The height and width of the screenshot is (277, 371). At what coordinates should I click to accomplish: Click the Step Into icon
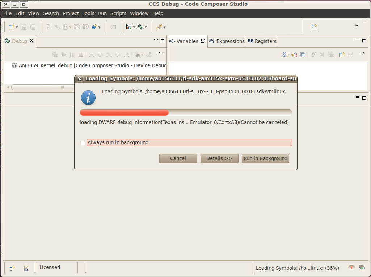click(91, 55)
